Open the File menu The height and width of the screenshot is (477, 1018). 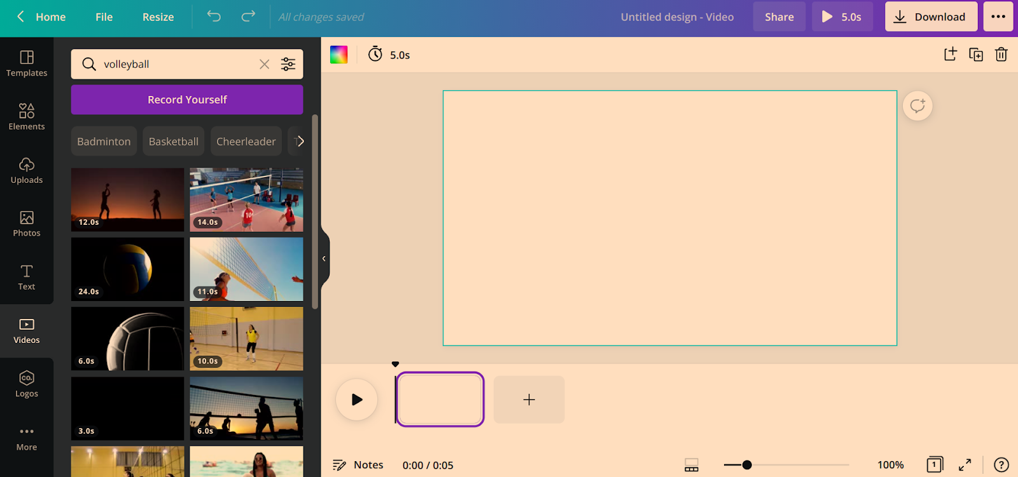[104, 17]
